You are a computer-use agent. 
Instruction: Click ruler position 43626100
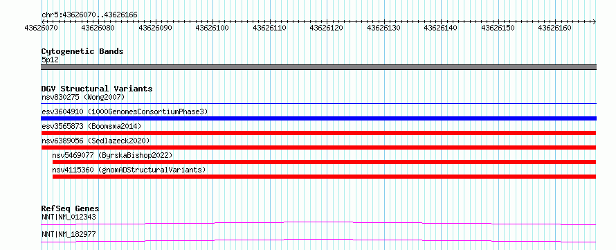212,28
